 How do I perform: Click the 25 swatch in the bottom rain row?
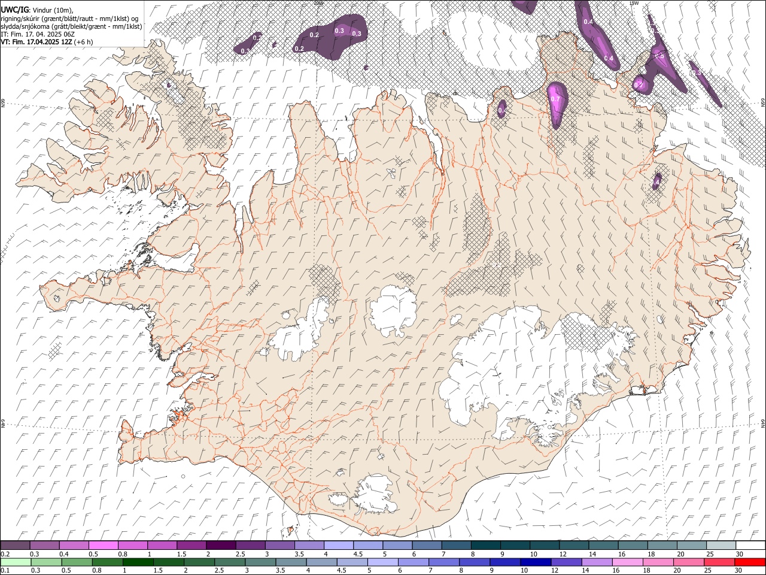[x=719, y=562]
